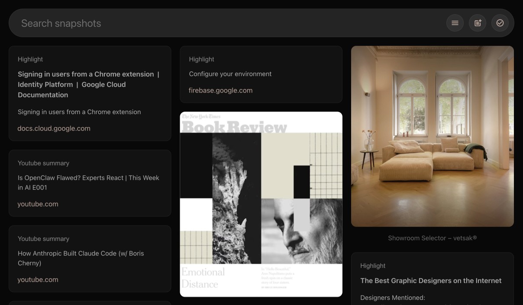The width and height of the screenshot is (523, 305).
Task: Open the living room showroom photo
Action: (x=432, y=136)
